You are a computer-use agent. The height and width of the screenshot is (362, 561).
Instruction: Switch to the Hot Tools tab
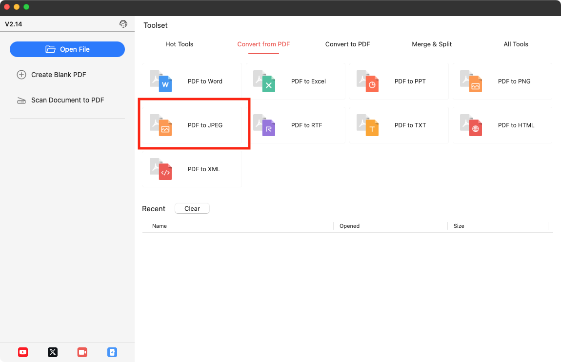(179, 44)
